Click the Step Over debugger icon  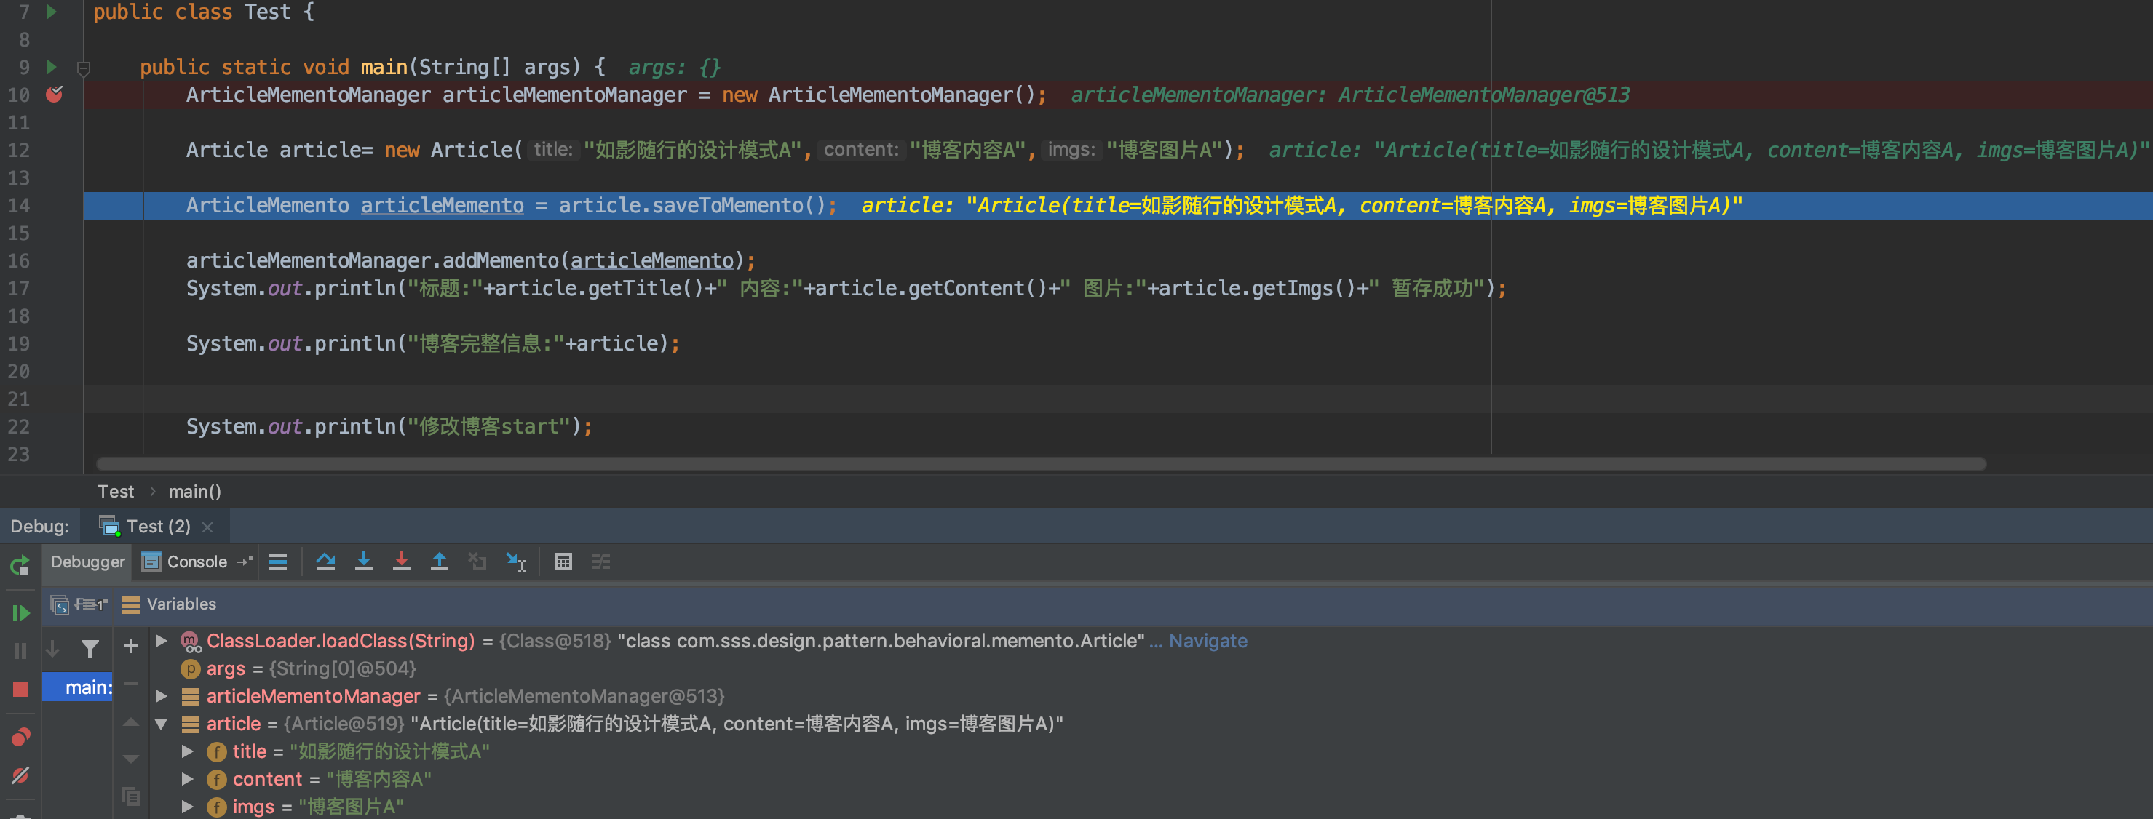[x=325, y=562]
